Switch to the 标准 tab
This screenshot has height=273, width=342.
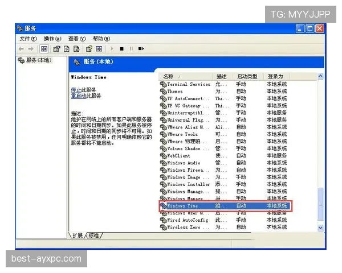pos(94,235)
